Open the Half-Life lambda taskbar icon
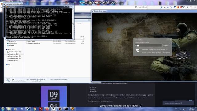197x111 pixels. pyautogui.click(x=73, y=109)
